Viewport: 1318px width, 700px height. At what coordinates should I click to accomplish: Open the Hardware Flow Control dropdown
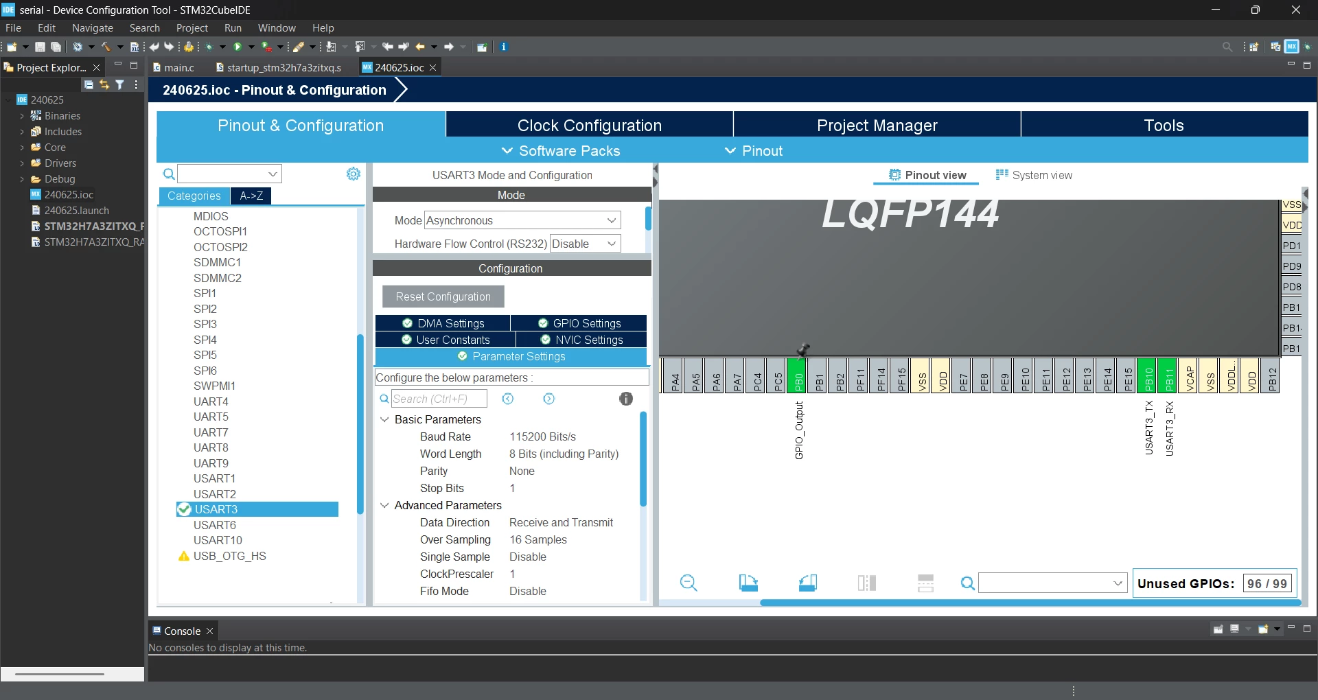pyautogui.click(x=586, y=244)
